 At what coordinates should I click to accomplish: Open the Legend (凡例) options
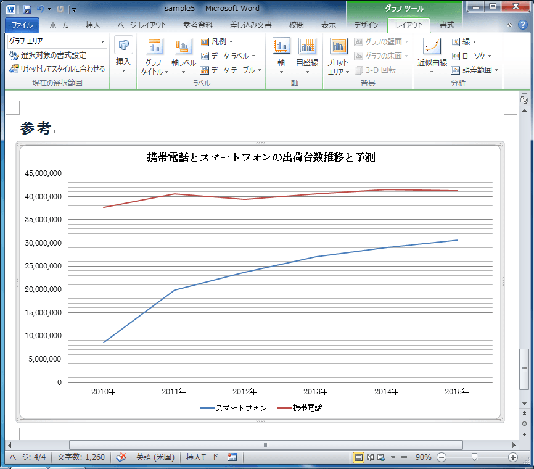pos(216,41)
